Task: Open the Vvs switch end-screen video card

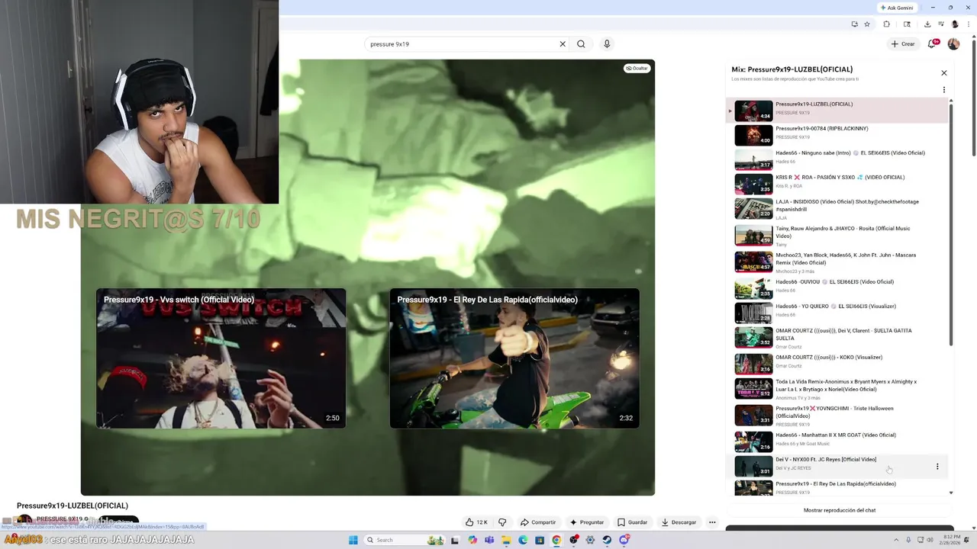Action: click(x=221, y=358)
